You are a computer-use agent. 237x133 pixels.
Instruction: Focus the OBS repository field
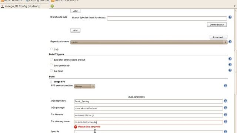coord(148,102)
